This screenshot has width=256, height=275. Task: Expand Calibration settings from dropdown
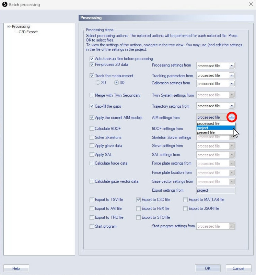click(232, 84)
